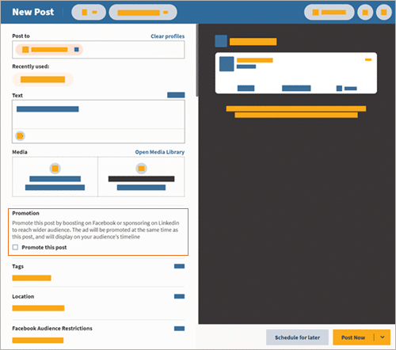This screenshot has height=350, width=396.
Task: Click the Post Now button
Action: (x=353, y=337)
